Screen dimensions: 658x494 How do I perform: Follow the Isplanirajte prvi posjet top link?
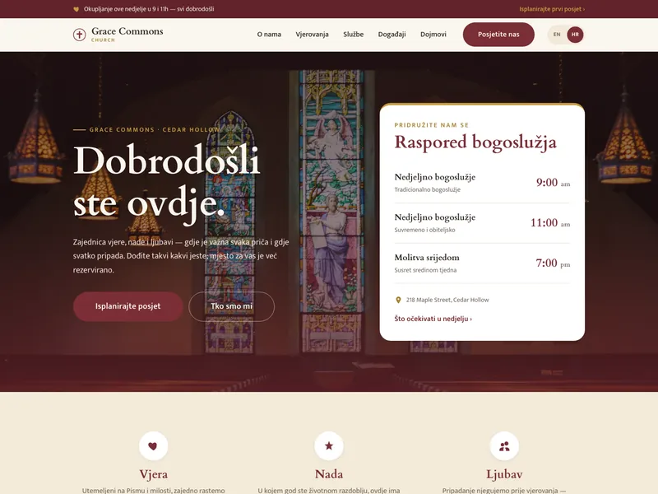click(x=552, y=9)
